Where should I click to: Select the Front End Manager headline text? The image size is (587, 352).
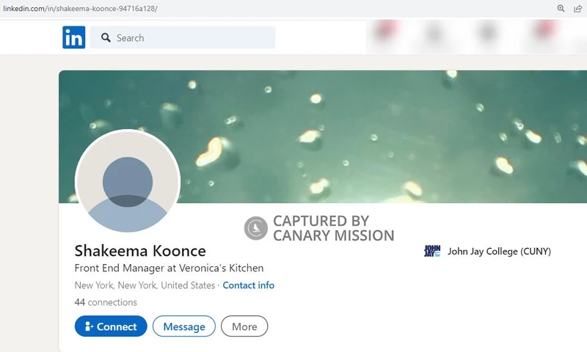tap(169, 268)
